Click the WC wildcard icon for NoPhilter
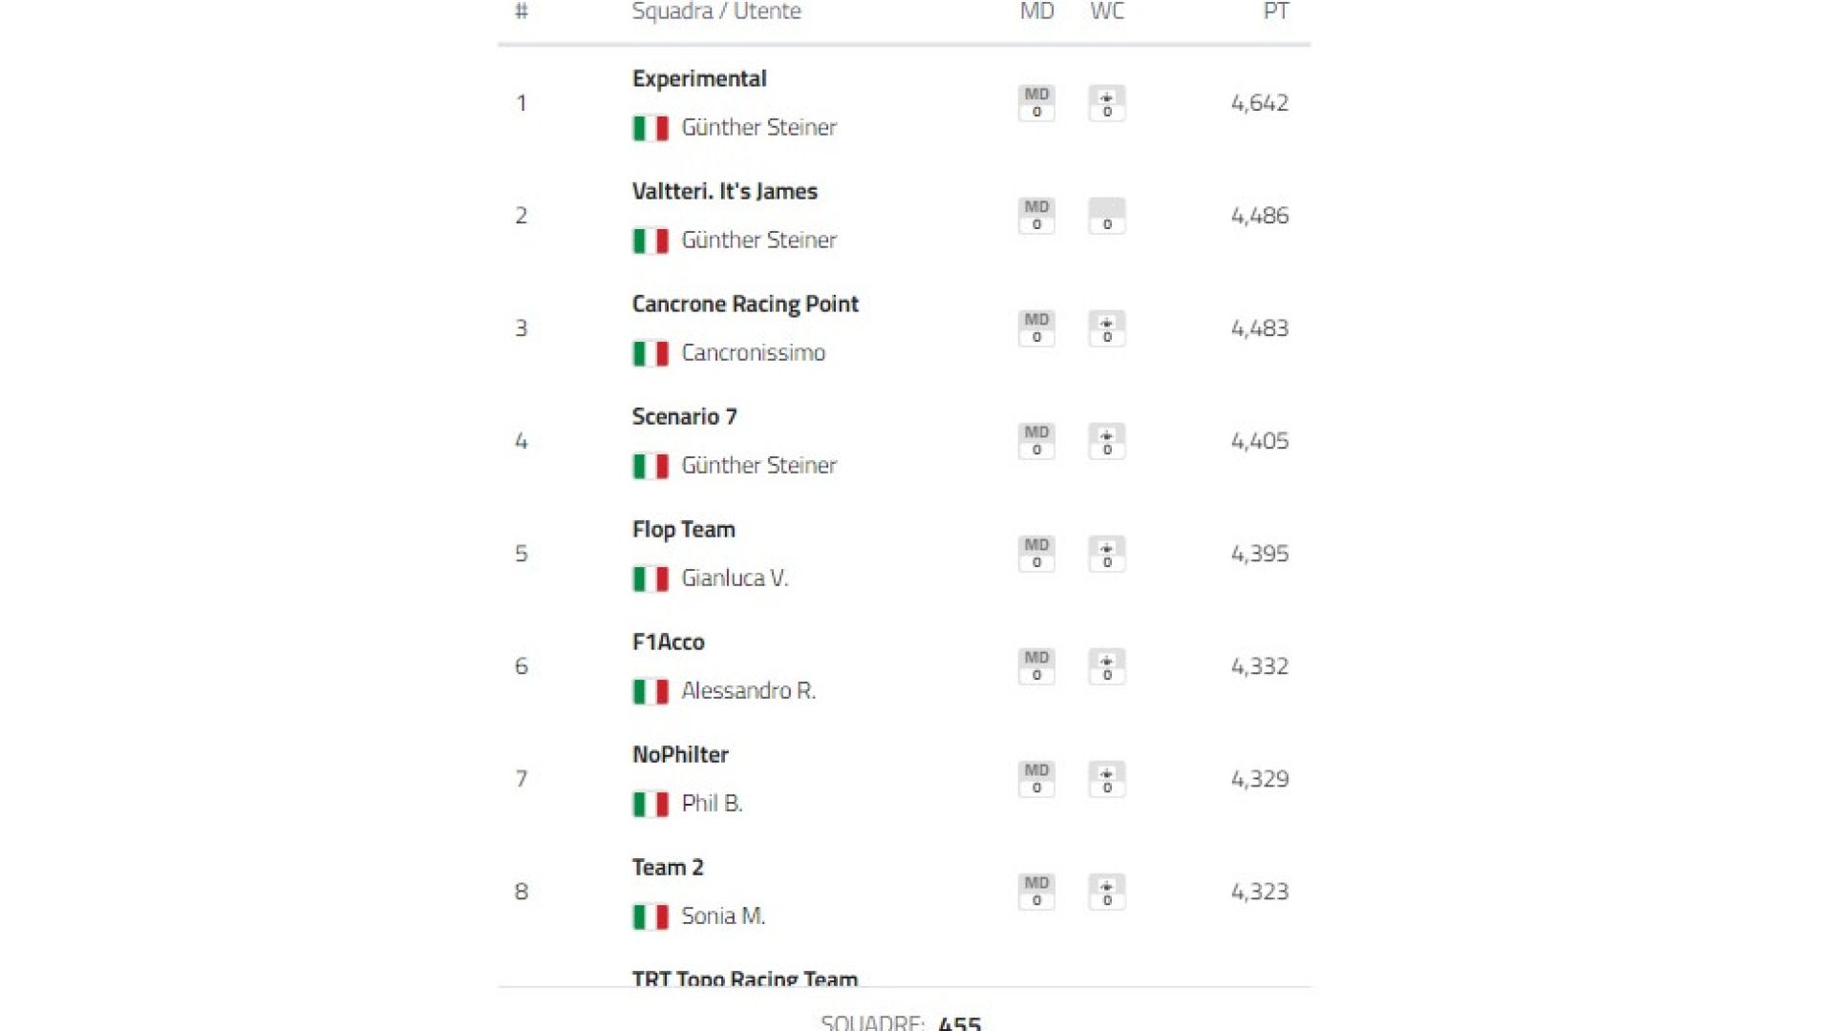The height and width of the screenshot is (1031, 1834). point(1107,779)
